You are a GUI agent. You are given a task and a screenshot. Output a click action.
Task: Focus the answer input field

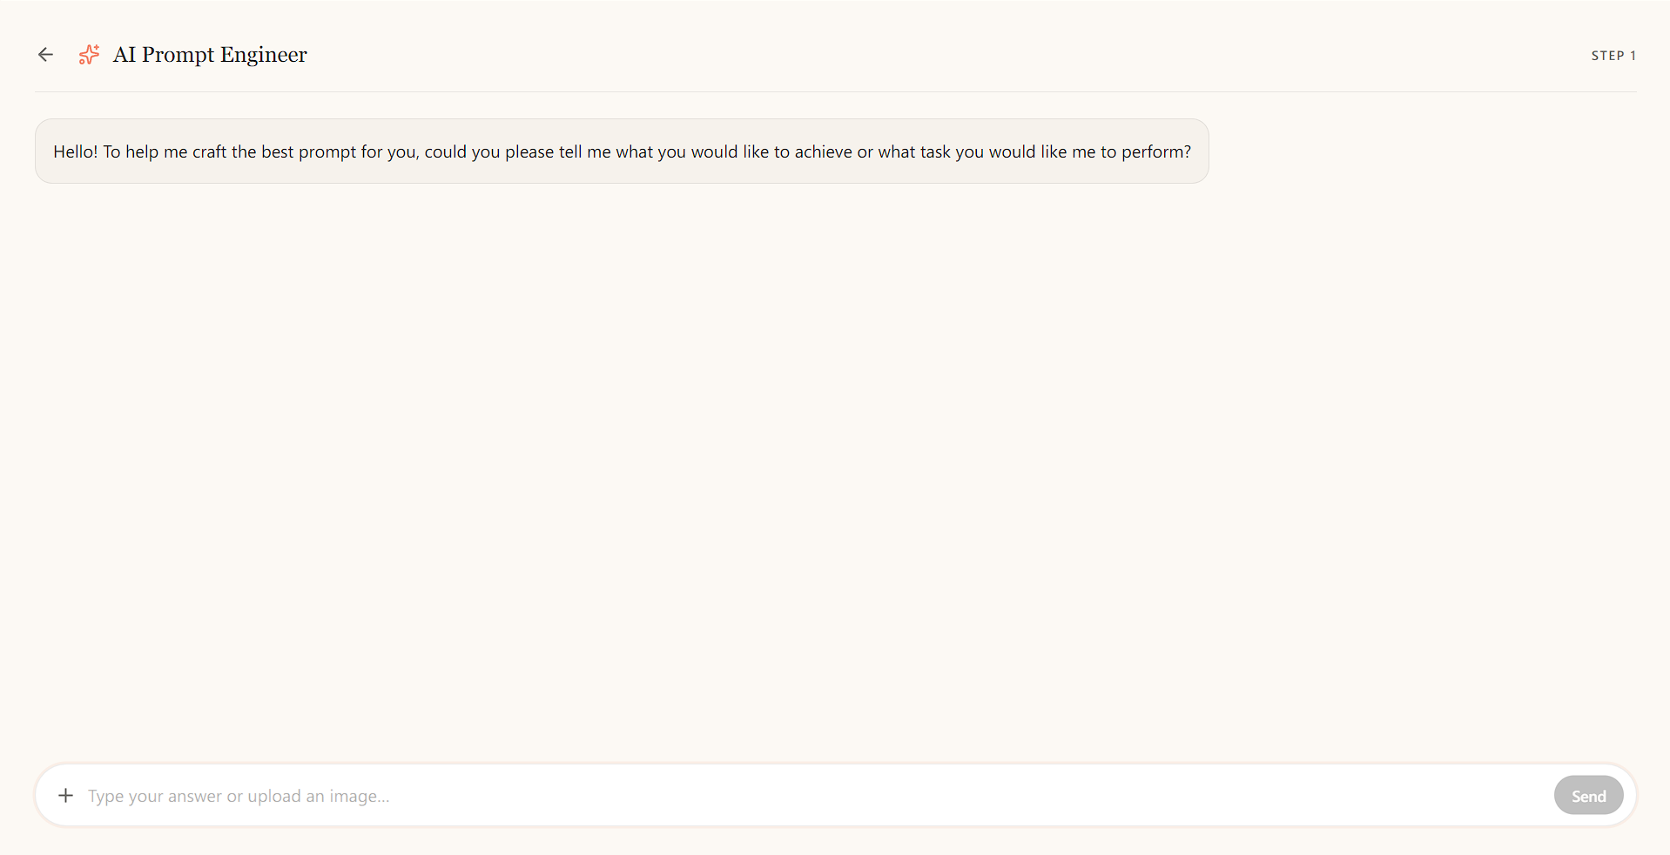[x=609, y=795]
